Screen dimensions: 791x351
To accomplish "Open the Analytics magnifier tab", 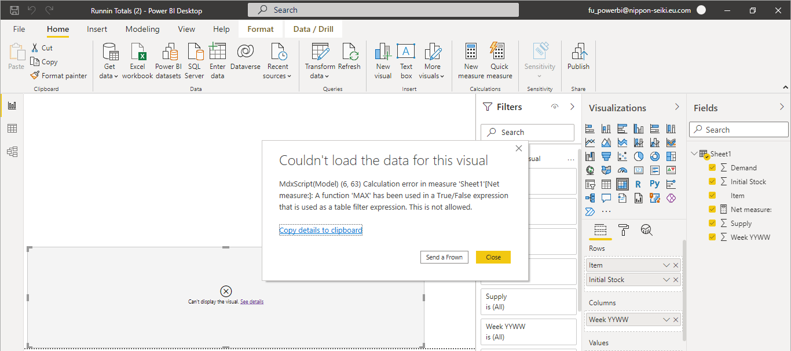I will [x=647, y=230].
